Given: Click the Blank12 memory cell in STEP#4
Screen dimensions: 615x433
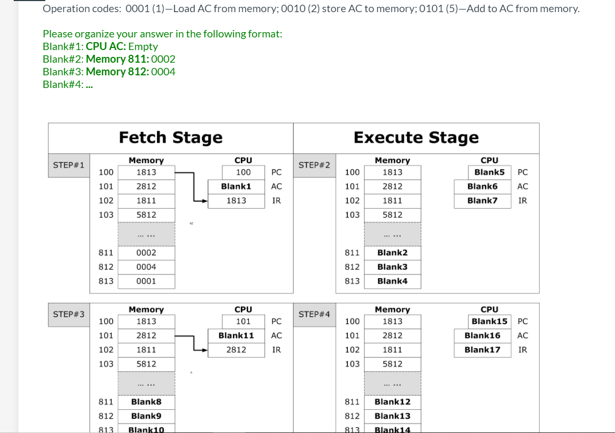Looking at the screenshot, I should tap(393, 401).
